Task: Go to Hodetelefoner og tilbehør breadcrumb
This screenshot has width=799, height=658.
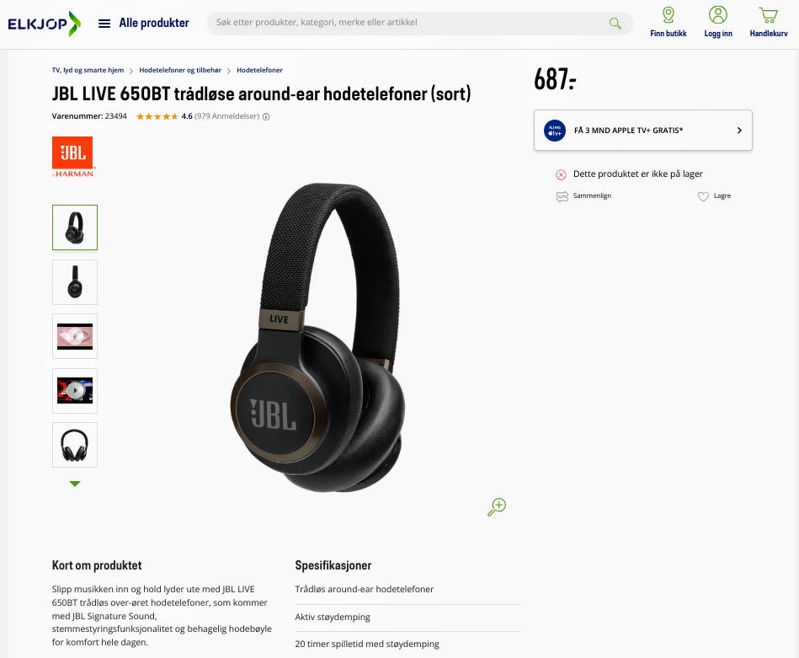Action: pyautogui.click(x=180, y=71)
